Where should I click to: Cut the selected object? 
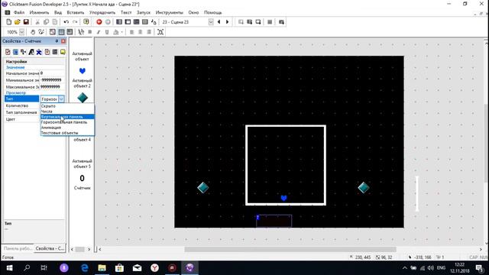37,22
